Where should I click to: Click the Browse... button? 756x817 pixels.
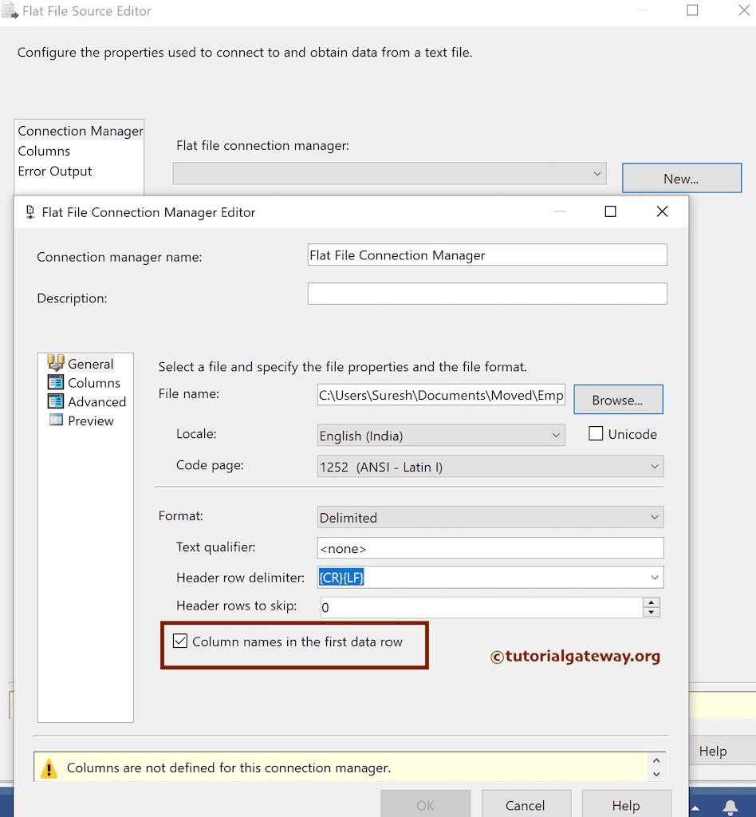coord(618,400)
